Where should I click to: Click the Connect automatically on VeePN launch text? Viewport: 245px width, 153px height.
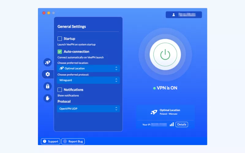pyautogui.click(x=81, y=57)
